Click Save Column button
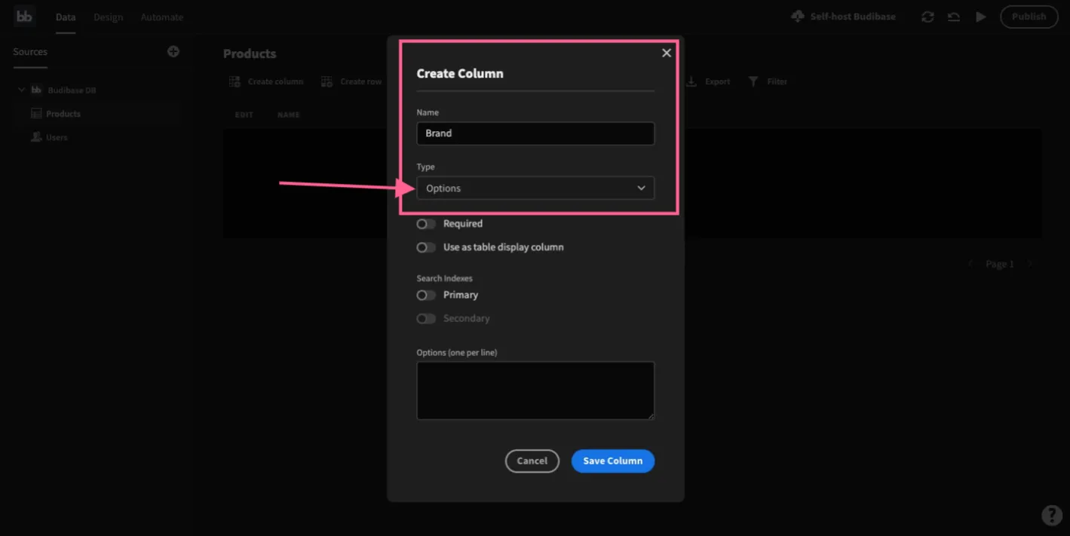This screenshot has width=1070, height=536. click(x=613, y=461)
